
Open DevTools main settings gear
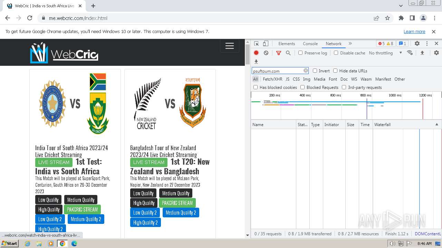pos(417,44)
